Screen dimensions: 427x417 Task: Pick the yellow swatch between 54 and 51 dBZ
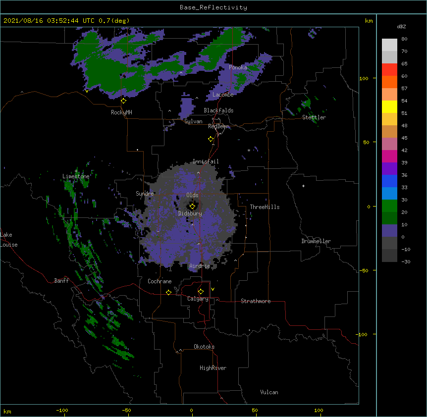point(389,106)
